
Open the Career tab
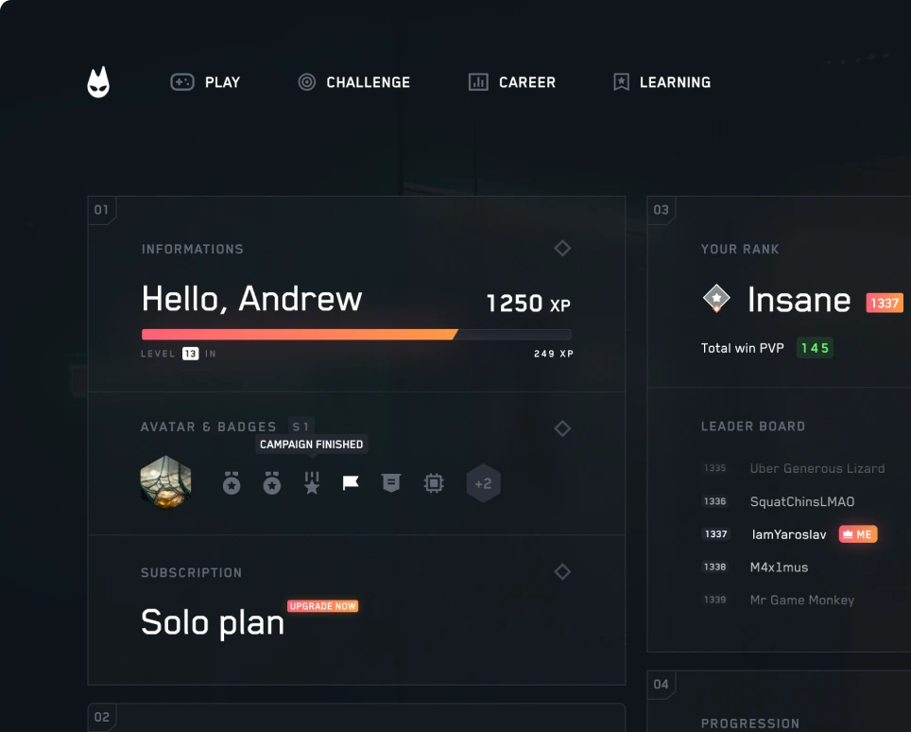512,82
